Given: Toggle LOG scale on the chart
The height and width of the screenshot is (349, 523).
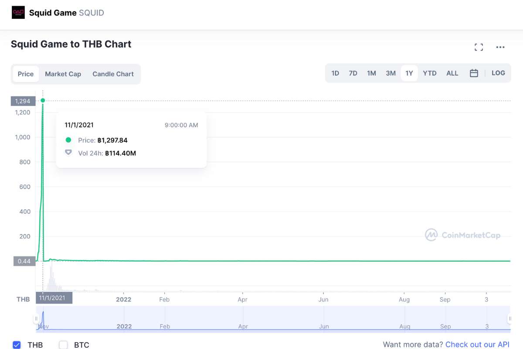Looking at the screenshot, I should (x=498, y=73).
